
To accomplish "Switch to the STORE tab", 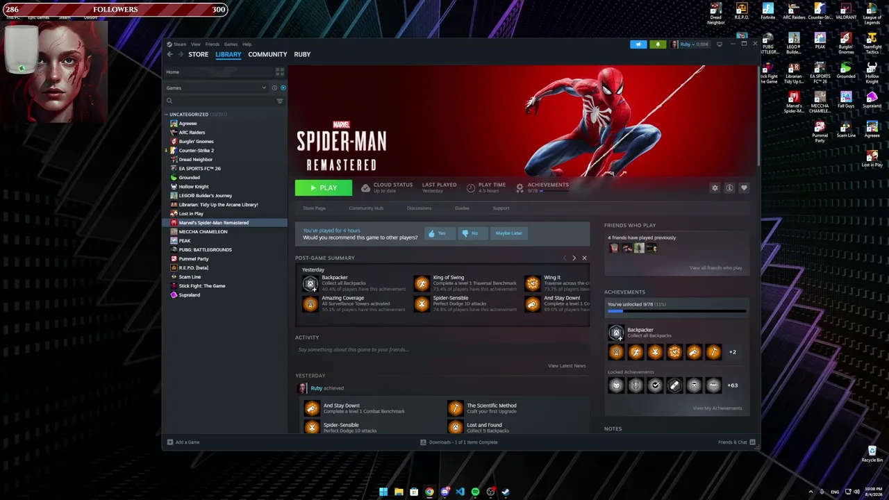I will 198,54.
